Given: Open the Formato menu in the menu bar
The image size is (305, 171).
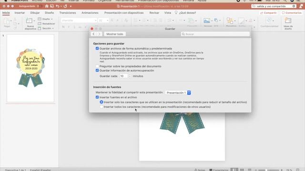Looking at the screenshot, I should click(89, 1).
